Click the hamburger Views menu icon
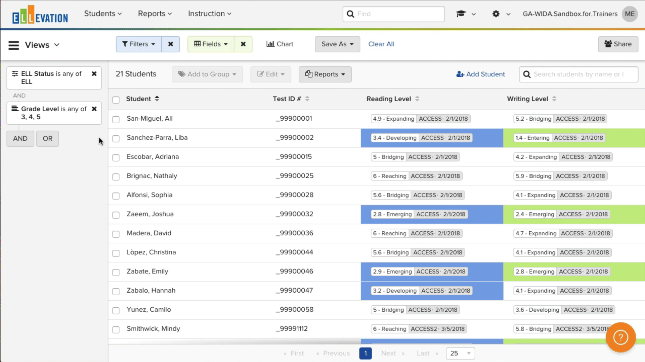The image size is (645, 362). (x=14, y=45)
